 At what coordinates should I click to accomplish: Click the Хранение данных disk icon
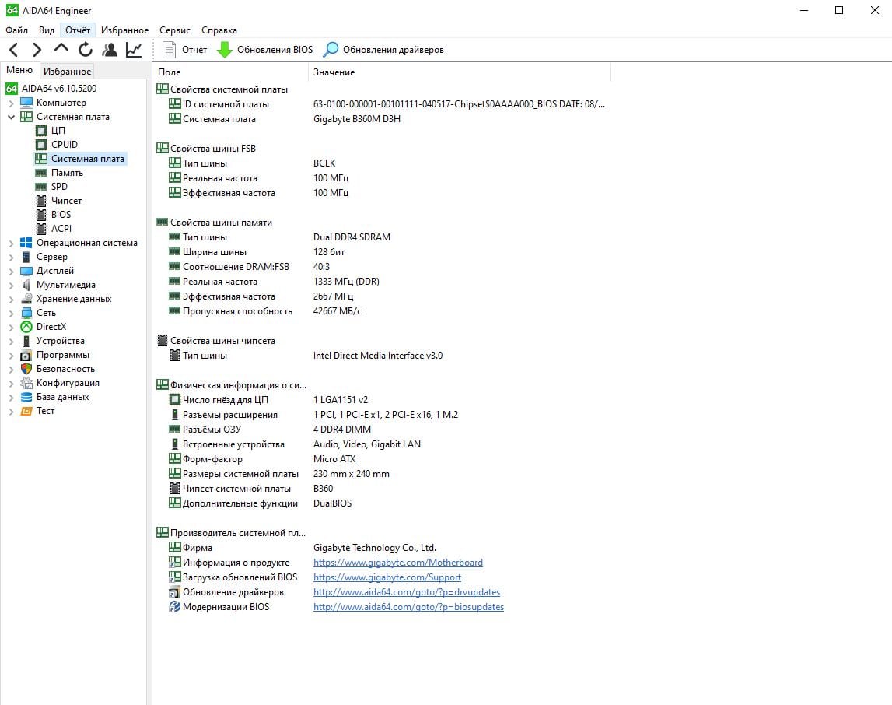tap(26, 299)
